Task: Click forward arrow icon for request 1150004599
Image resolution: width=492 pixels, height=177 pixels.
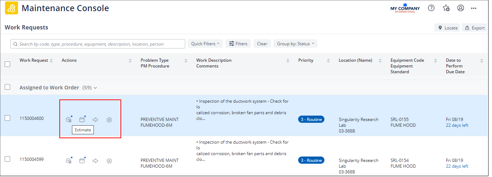Action: (95, 161)
